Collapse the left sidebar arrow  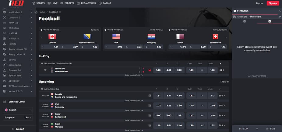click(x=36, y=12)
